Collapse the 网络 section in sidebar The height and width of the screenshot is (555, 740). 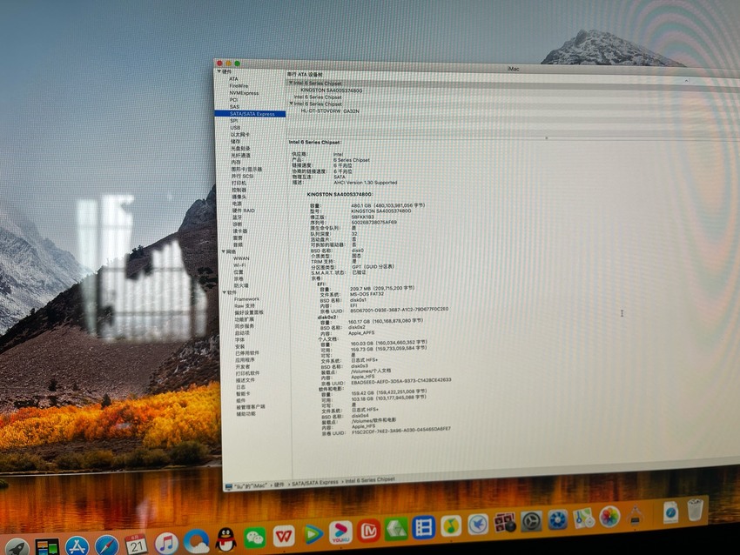[x=224, y=251]
